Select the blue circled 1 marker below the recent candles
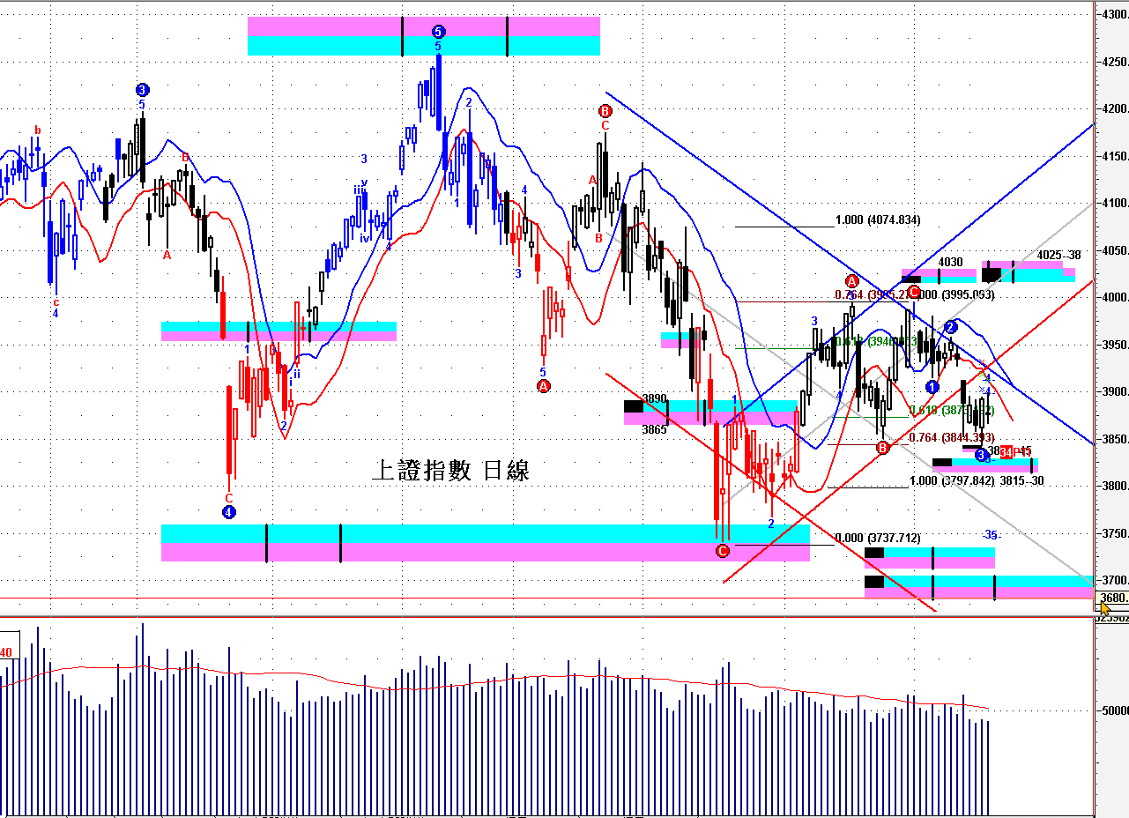 (x=932, y=386)
